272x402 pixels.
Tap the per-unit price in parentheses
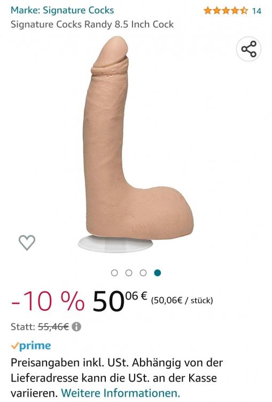tap(182, 300)
